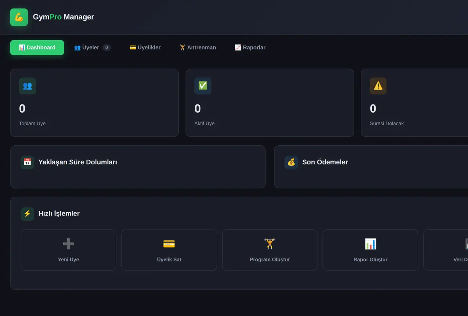Click the Üyeler count badge
This screenshot has height=316, width=468.
coord(106,48)
